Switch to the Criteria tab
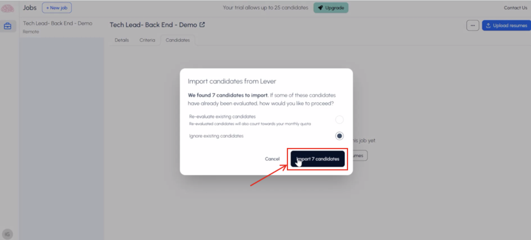The width and height of the screenshot is (531, 240). tap(147, 40)
